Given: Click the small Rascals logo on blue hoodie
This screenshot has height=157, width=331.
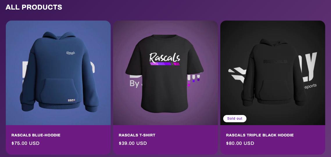Looking at the screenshot, I should tap(71, 53).
